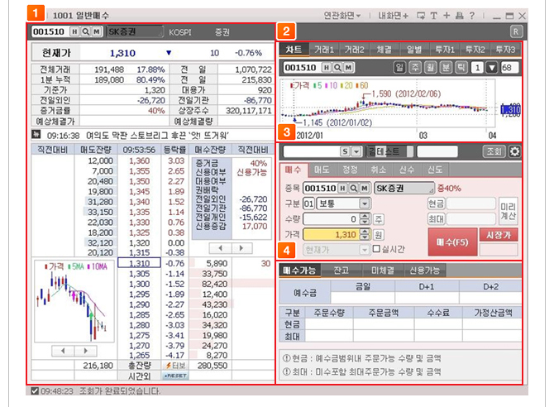
Task: Switch to the 잔고 balance tab
Action: tap(341, 271)
